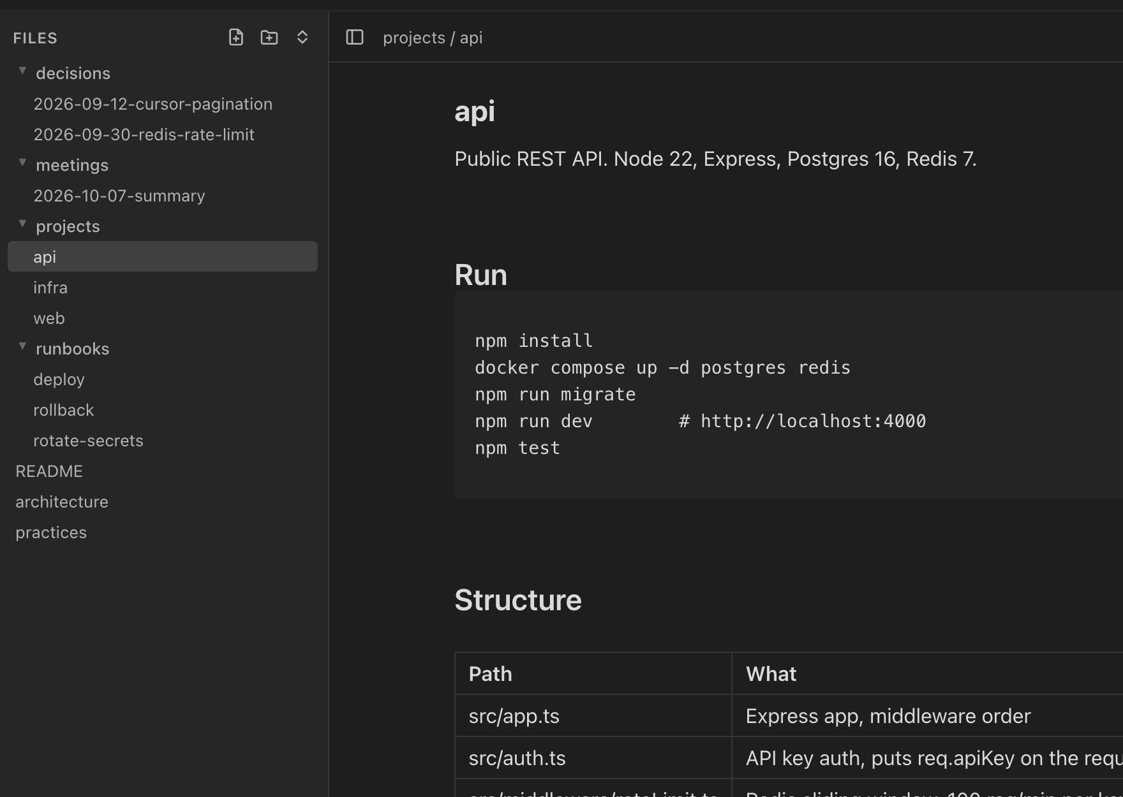Click the expand/collapse all folders icon

(x=302, y=38)
